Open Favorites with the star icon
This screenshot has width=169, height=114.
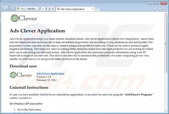point(160,8)
